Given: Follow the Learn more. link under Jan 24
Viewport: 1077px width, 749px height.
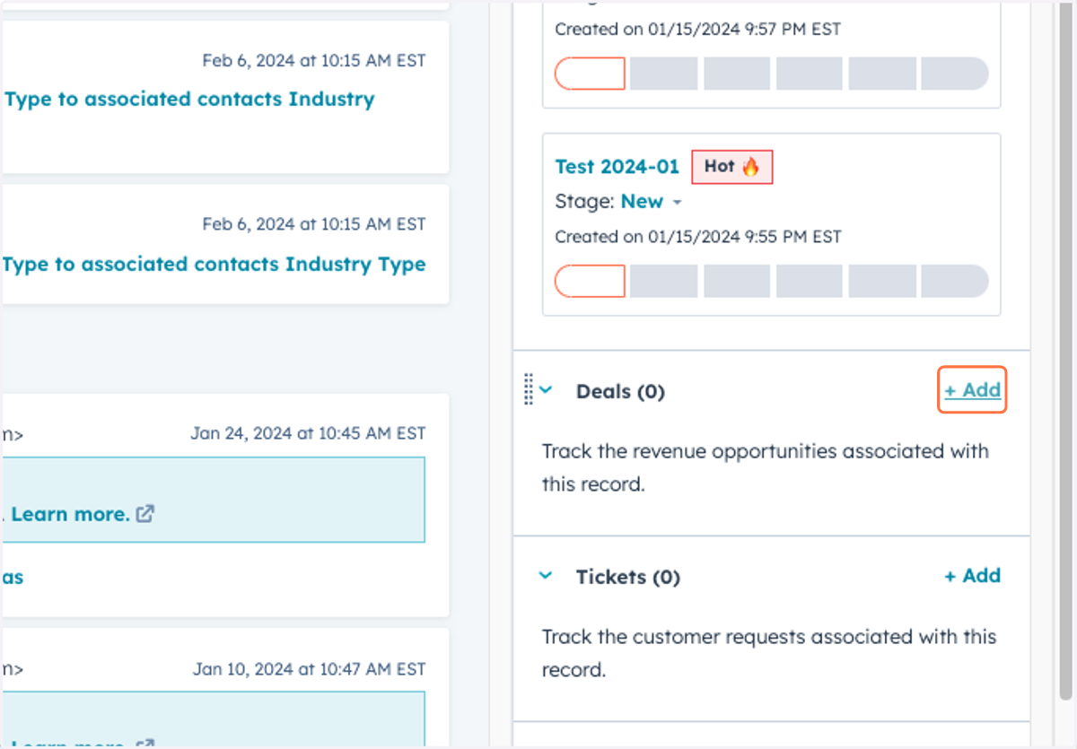Looking at the screenshot, I should [70, 514].
